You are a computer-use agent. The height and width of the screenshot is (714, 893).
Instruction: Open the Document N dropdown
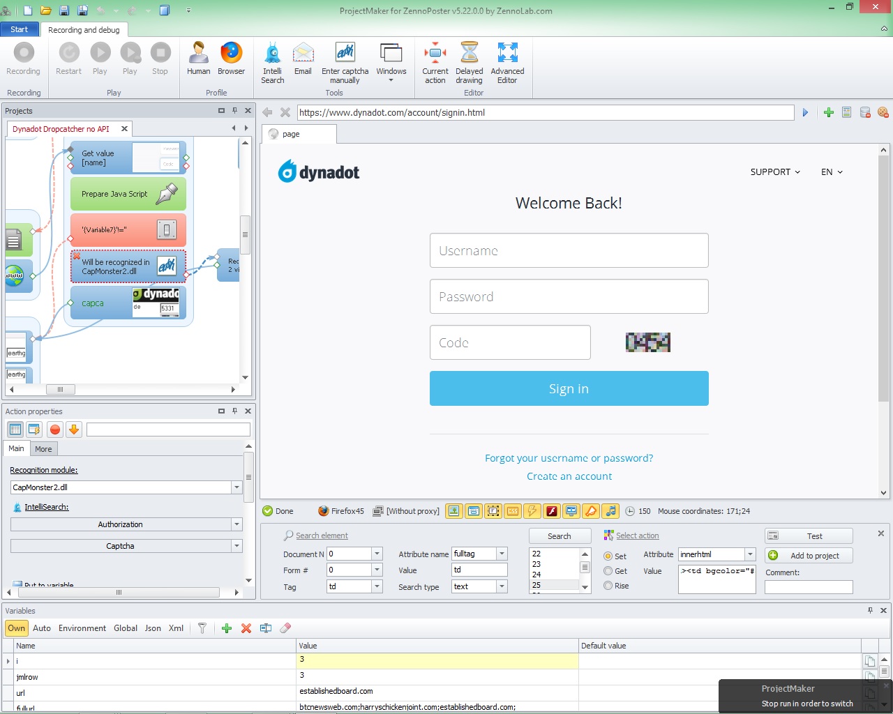377,554
